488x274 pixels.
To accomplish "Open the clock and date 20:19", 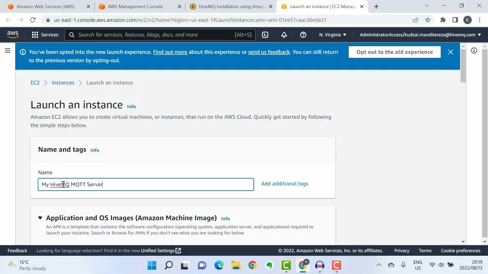I will [471, 265].
